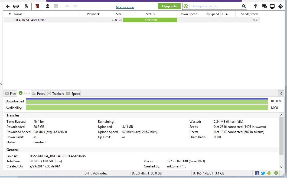This screenshot has height=178, width=287.
Task: Open the Take our survey link
Action: pyautogui.click(x=125, y=7)
